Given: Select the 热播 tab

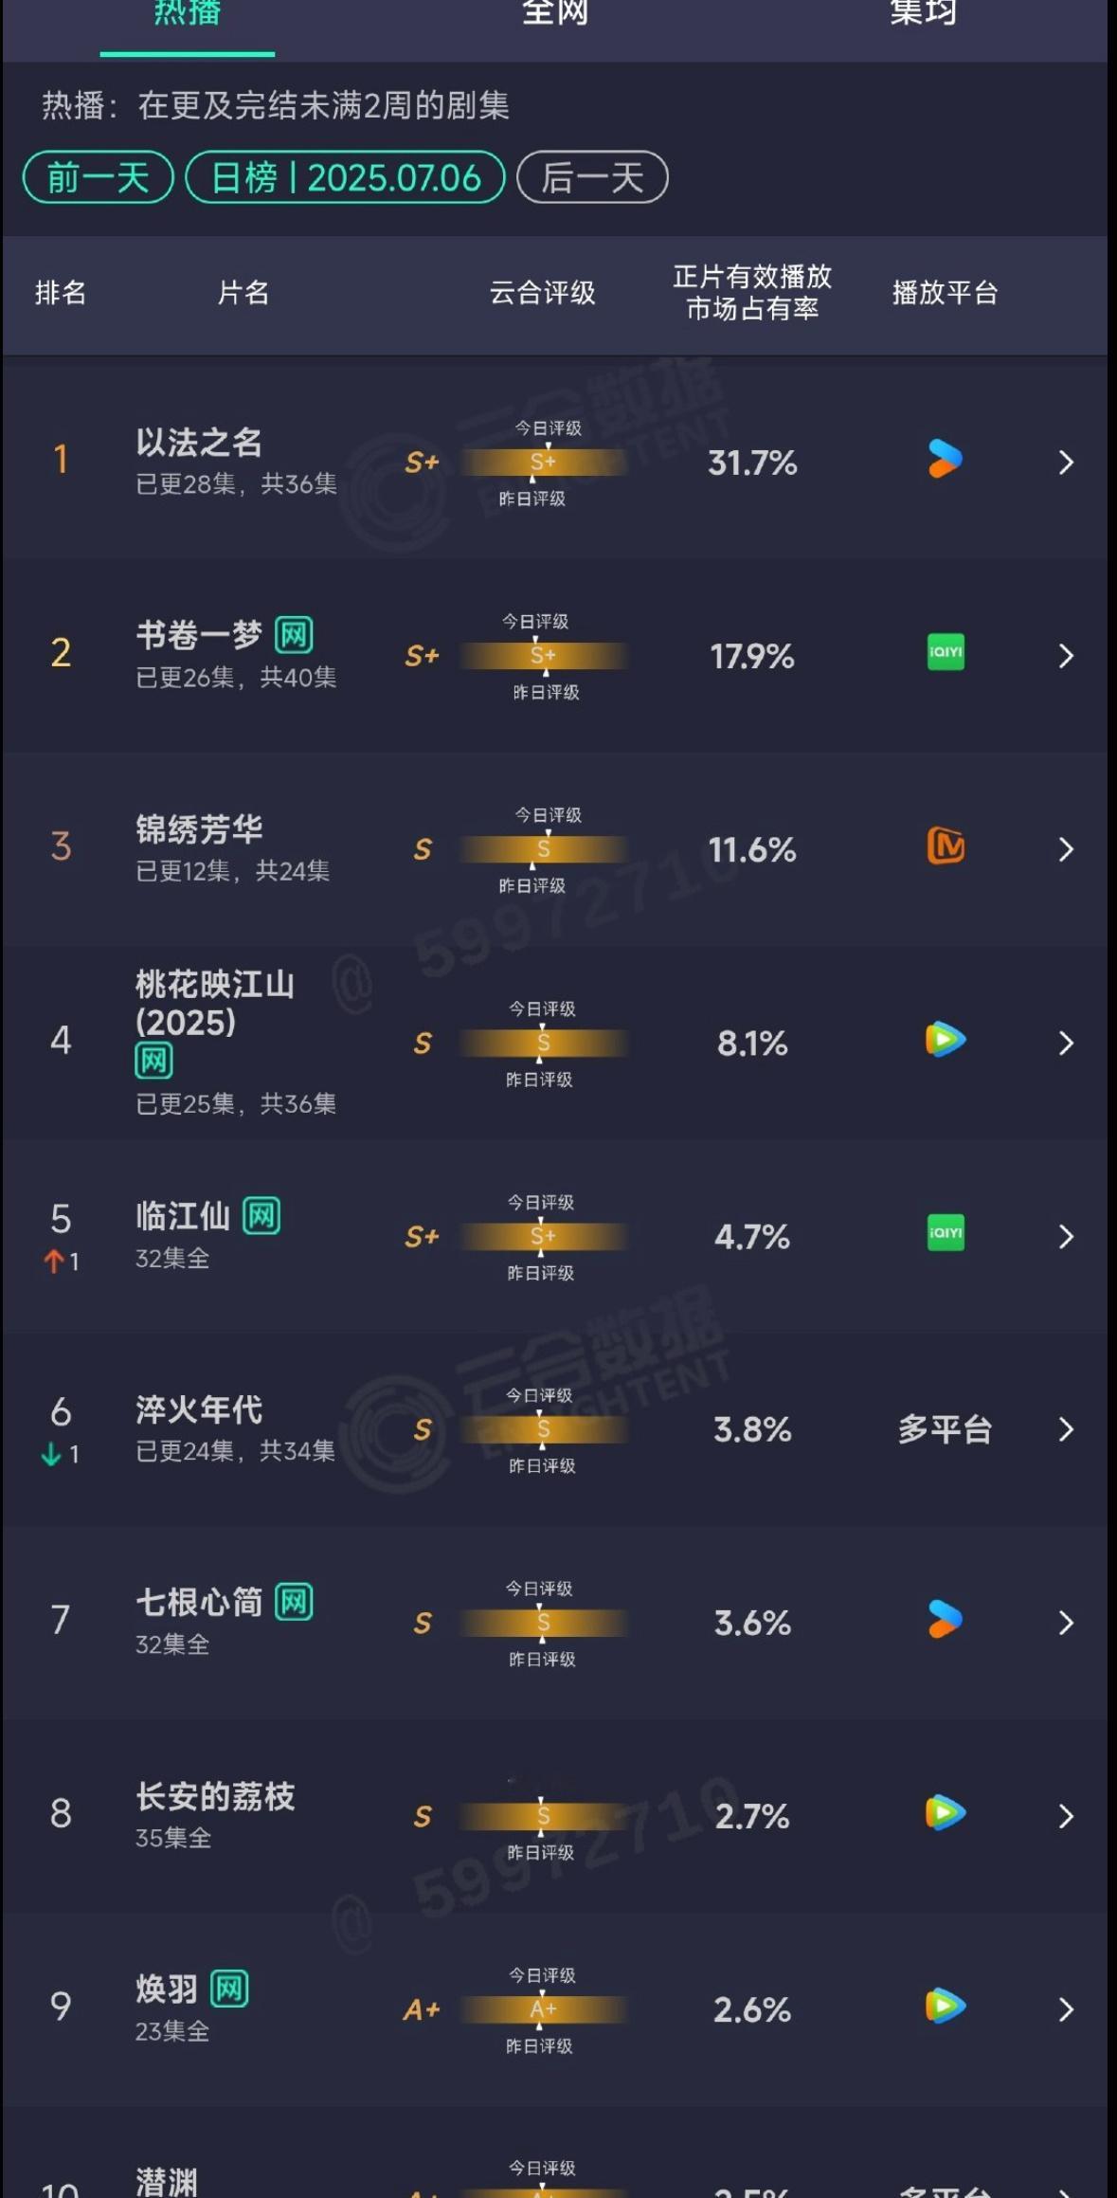Looking at the screenshot, I should pos(187,13).
